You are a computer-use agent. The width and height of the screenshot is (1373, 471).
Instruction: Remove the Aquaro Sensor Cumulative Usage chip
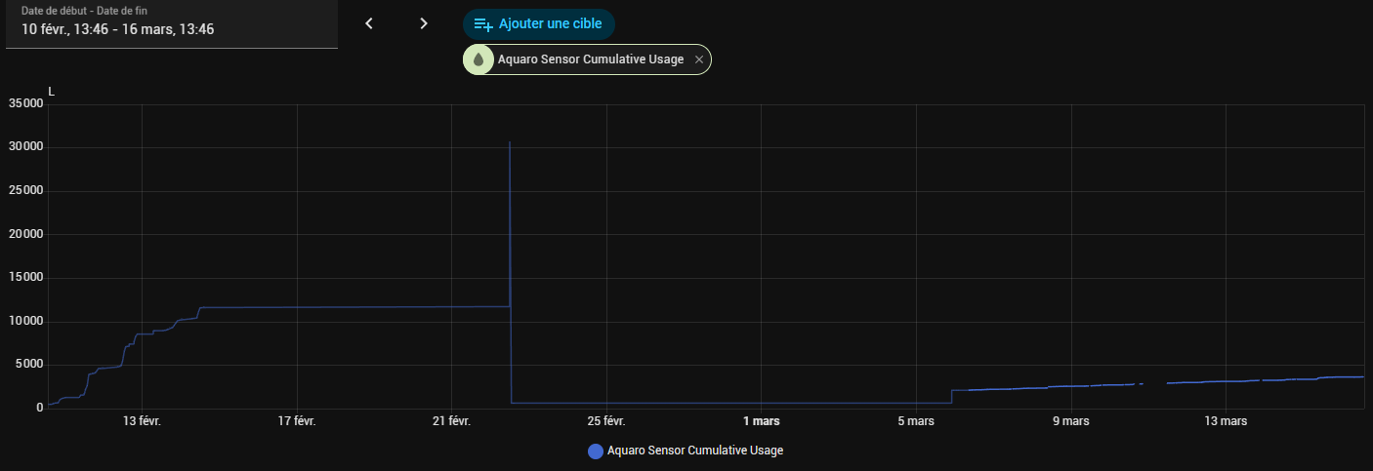click(698, 60)
